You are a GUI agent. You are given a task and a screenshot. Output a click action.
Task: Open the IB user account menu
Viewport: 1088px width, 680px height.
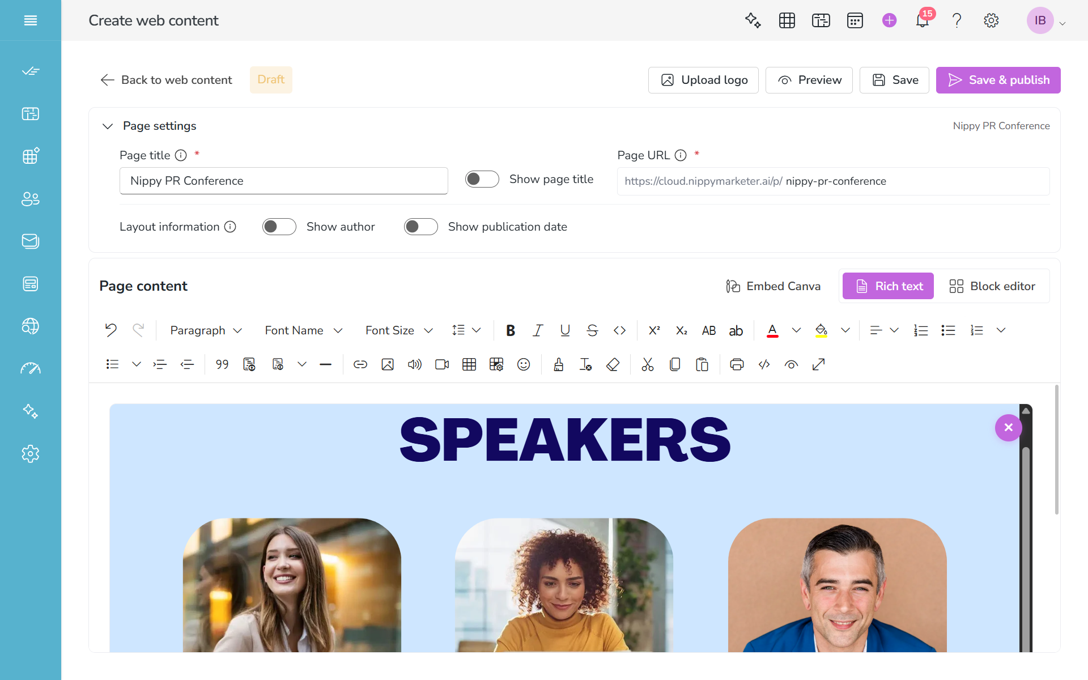coord(1047,20)
